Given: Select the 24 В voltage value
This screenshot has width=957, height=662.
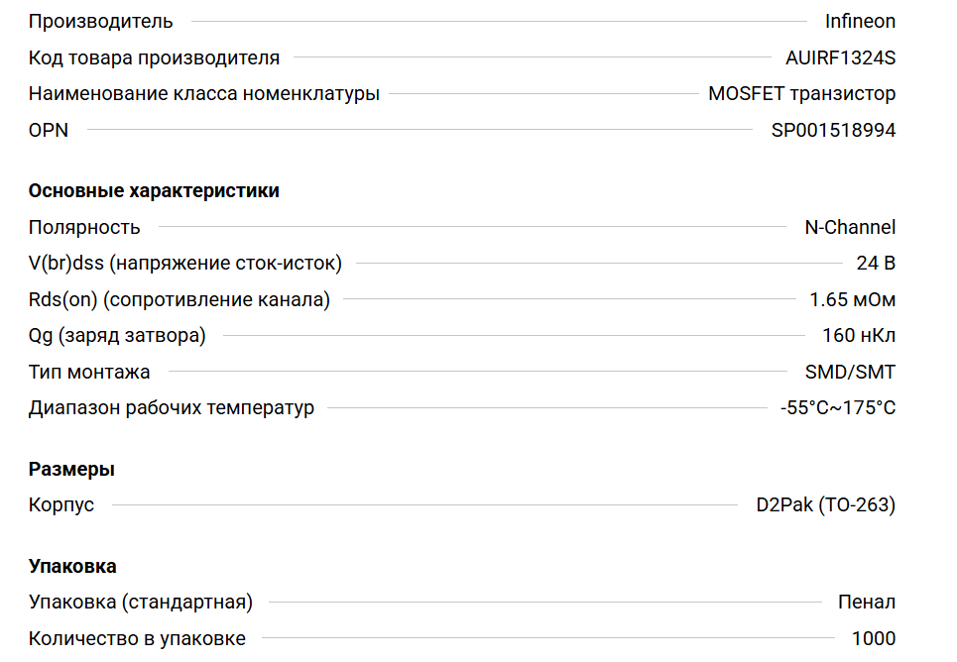Looking at the screenshot, I should [876, 264].
